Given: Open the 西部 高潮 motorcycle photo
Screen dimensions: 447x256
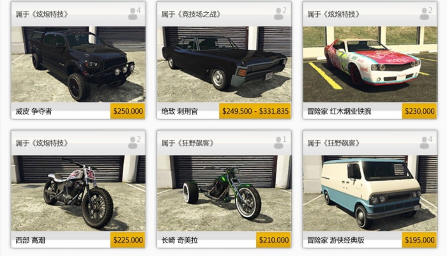Looking at the screenshot, I should (x=79, y=193).
